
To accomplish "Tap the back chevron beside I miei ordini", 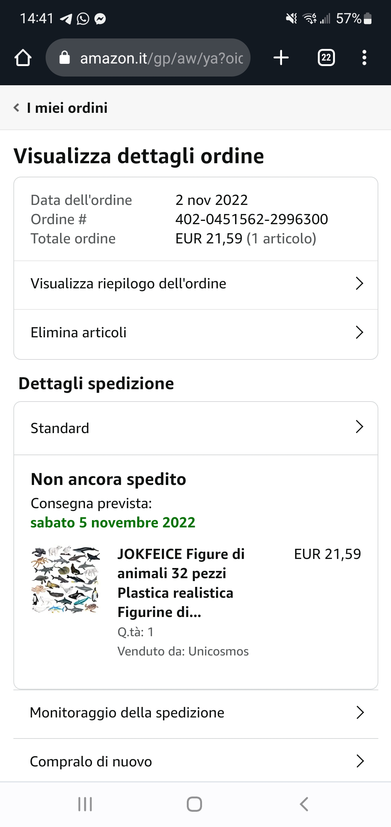I will (x=16, y=108).
